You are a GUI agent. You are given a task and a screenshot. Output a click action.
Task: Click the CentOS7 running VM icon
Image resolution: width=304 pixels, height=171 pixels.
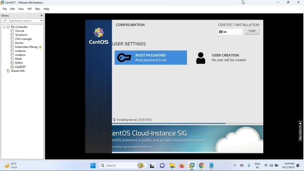click(12, 67)
